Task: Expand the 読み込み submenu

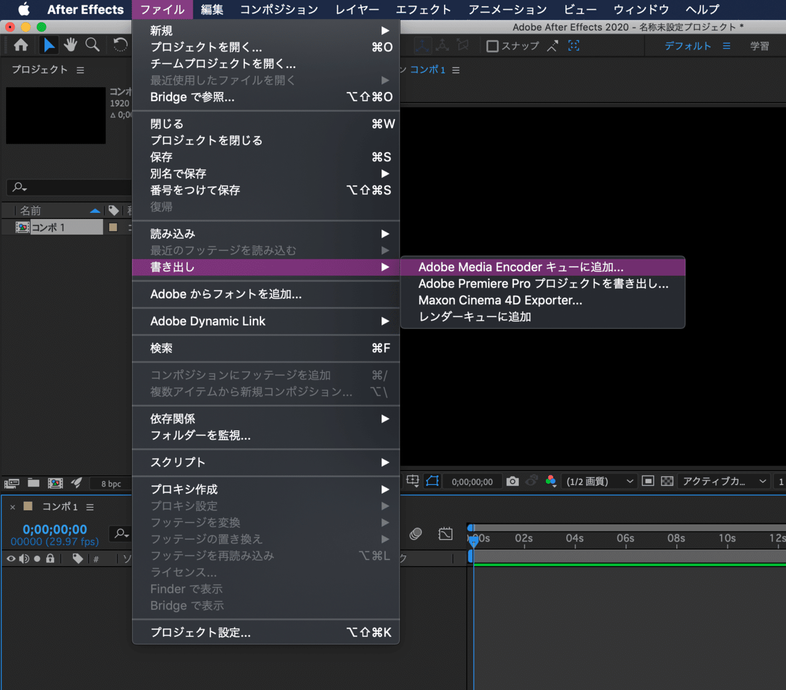Action: click(x=266, y=234)
